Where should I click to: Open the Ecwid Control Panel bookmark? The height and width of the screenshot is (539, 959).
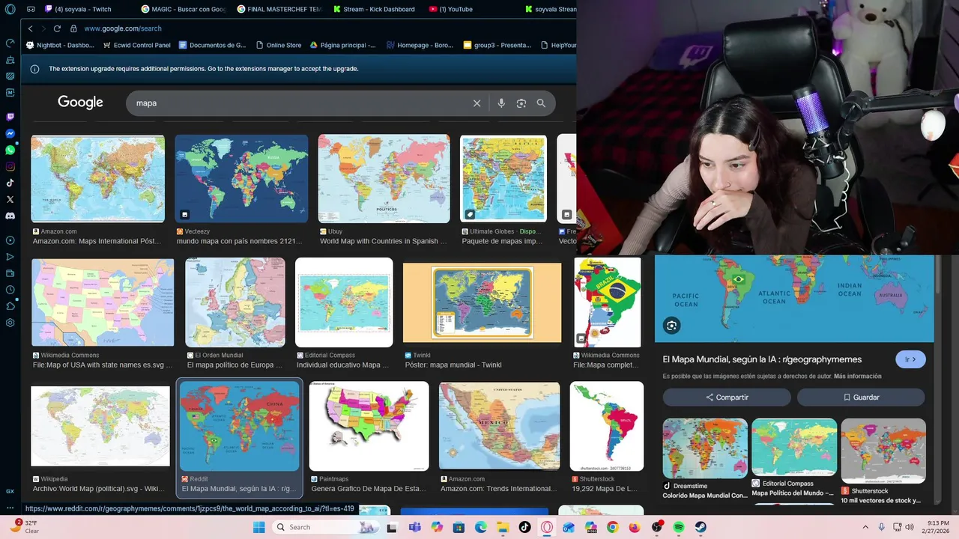(x=136, y=45)
